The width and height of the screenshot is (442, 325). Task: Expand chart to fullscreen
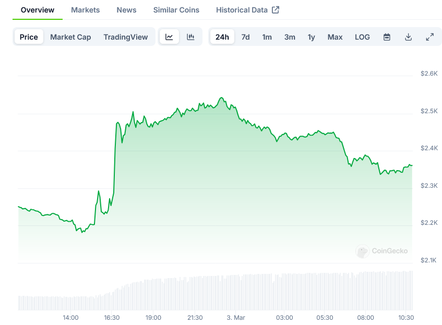[429, 37]
